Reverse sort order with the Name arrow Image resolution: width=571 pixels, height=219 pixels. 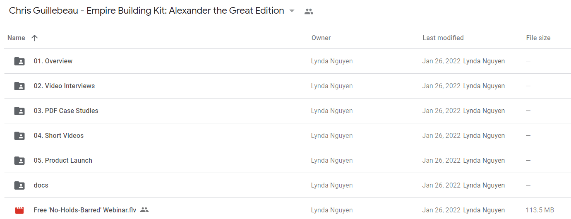click(35, 38)
